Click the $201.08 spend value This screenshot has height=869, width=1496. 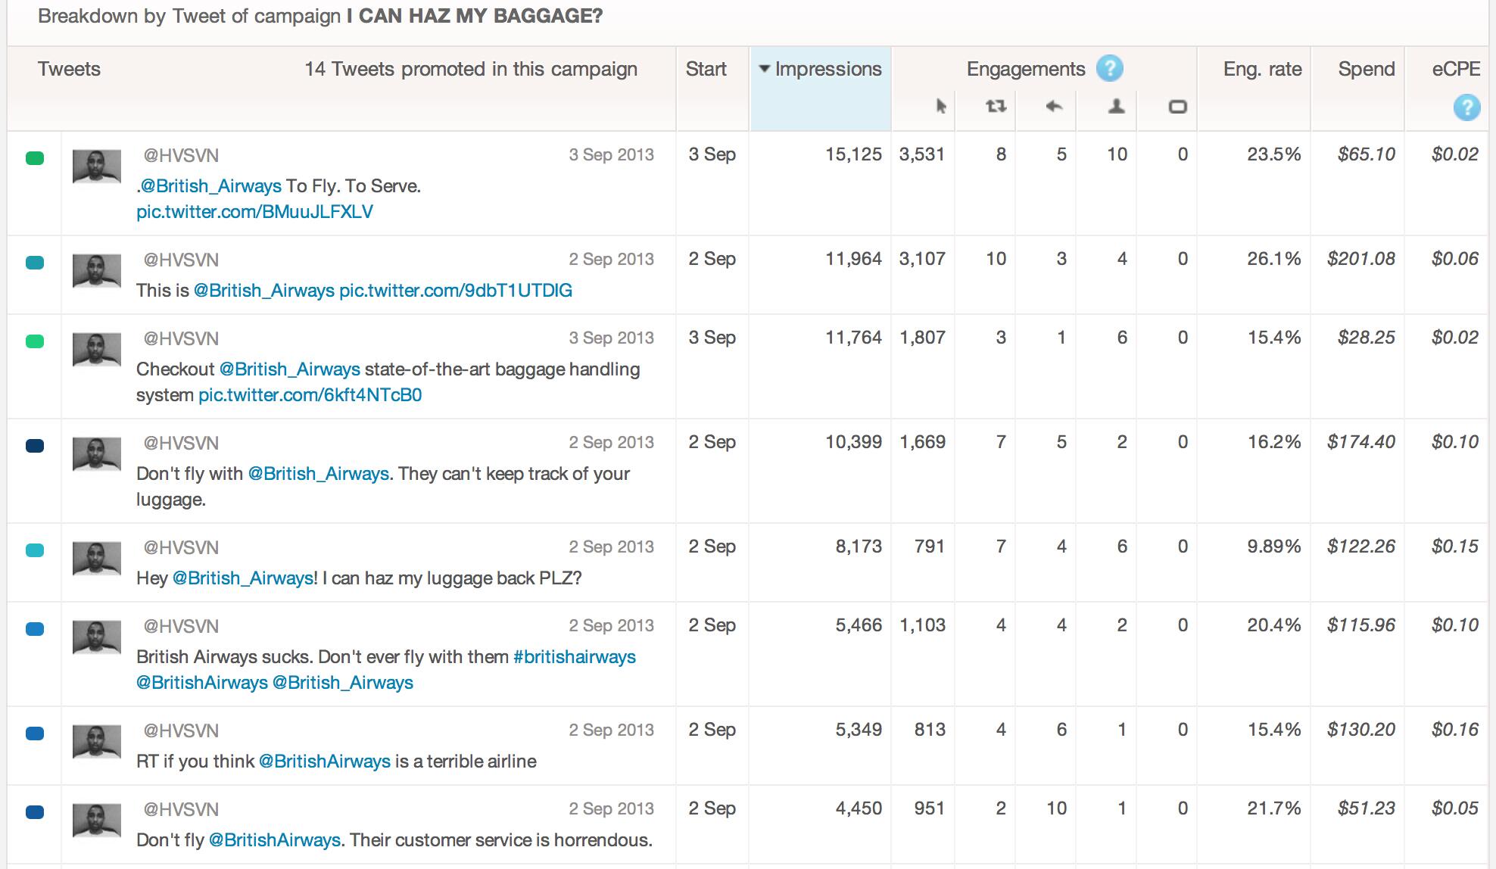coord(1361,259)
